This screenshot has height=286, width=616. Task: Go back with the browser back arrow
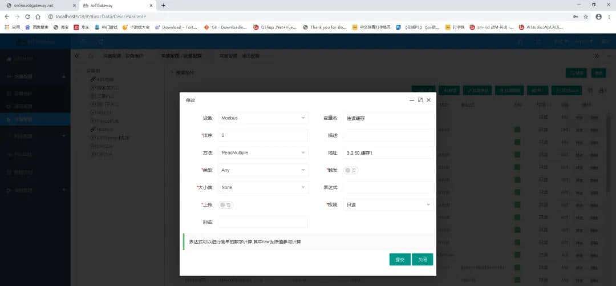pyautogui.click(x=7, y=17)
